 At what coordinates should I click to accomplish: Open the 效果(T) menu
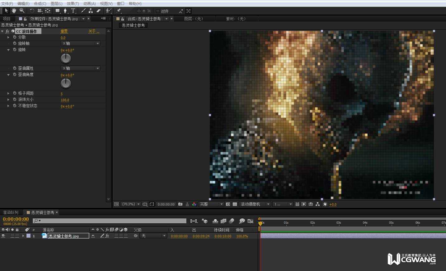73,3
